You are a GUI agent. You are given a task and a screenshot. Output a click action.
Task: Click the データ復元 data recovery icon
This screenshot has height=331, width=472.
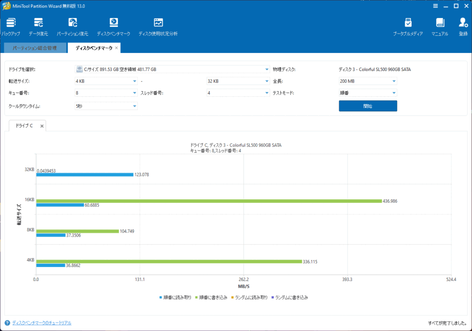(38, 23)
